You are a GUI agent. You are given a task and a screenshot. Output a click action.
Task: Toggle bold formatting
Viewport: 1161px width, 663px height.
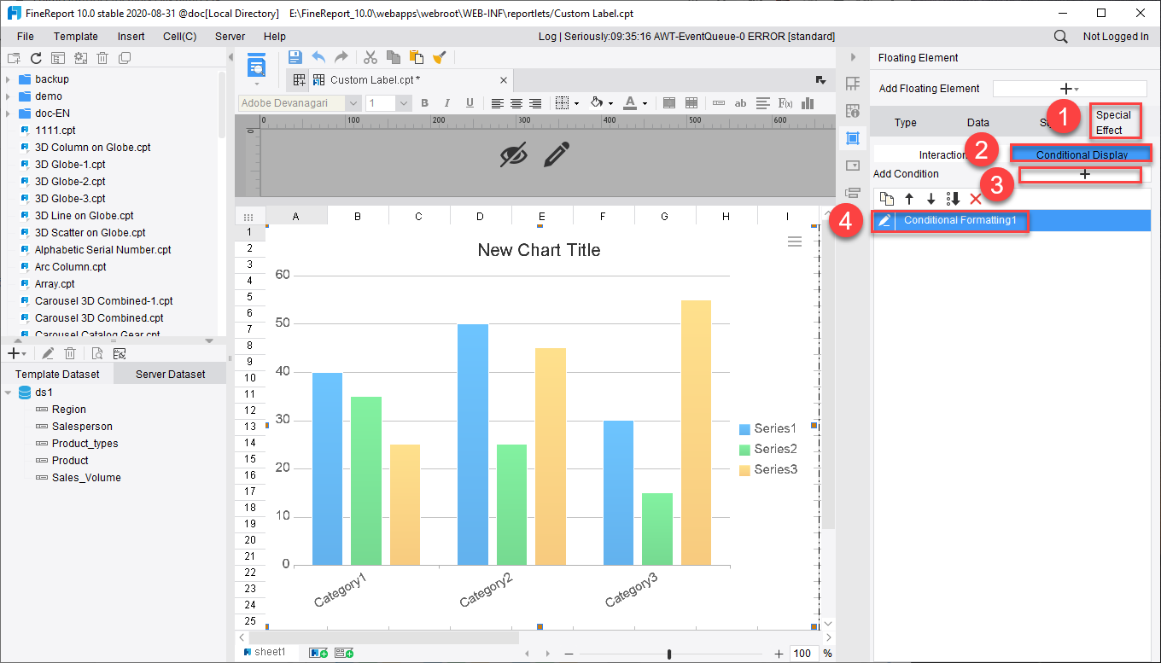coord(424,103)
